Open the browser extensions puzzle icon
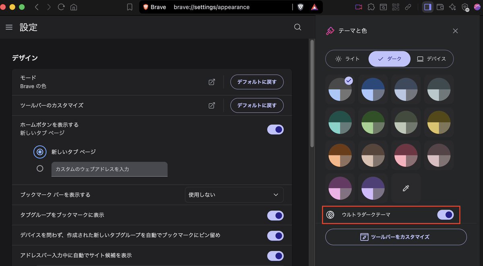483x266 pixels. 372,7
